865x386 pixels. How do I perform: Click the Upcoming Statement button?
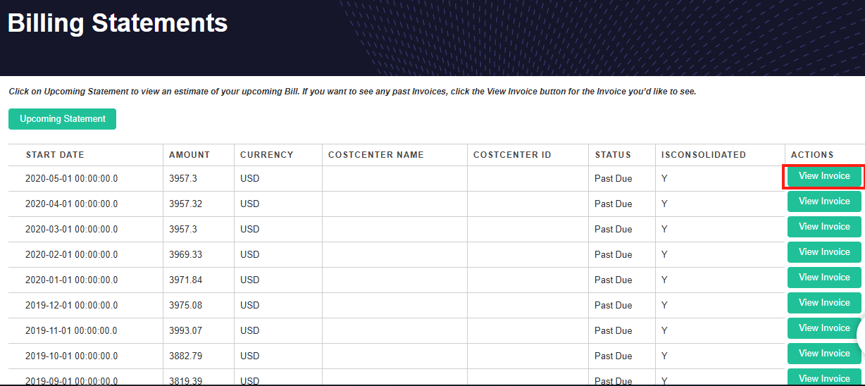coord(62,119)
